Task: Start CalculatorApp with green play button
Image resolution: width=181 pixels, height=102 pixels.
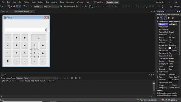Action: point(61,7)
